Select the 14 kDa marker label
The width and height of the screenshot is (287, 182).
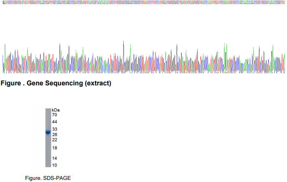[x=55, y=158]
